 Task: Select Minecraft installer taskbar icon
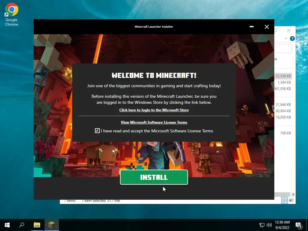pyautogui.click(x=52, y=225)
